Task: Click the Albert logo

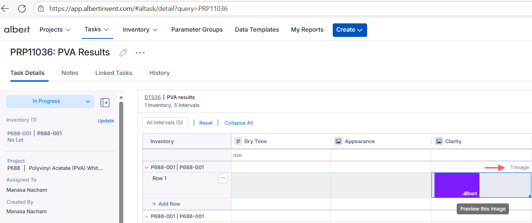Action: [17, 30]
